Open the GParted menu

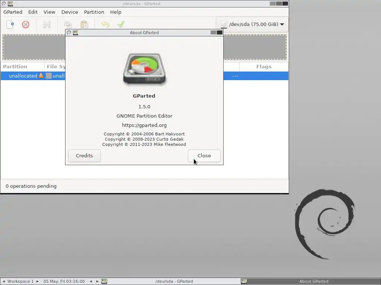[13, 12]
